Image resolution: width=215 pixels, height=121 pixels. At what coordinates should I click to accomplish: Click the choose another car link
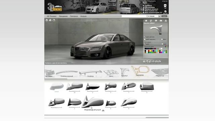click(56, 63)
